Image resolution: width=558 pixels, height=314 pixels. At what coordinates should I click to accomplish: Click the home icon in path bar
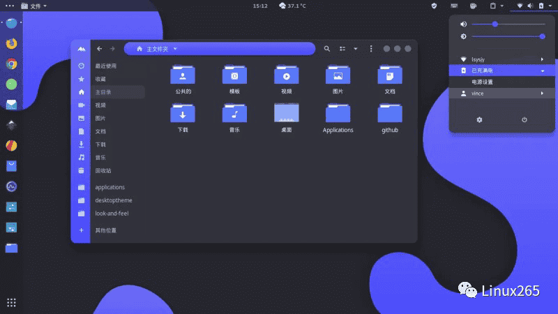[x=139, y=49]
